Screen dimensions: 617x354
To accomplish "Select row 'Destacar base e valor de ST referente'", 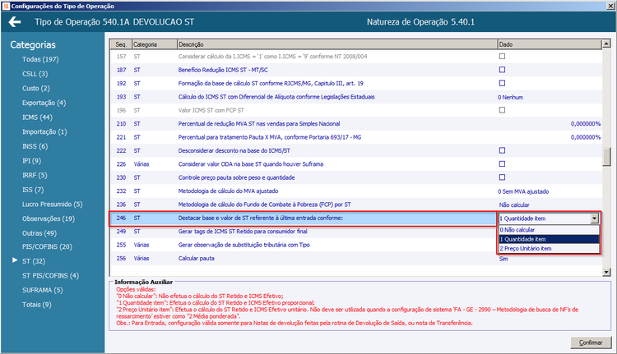I will [303, 218].
